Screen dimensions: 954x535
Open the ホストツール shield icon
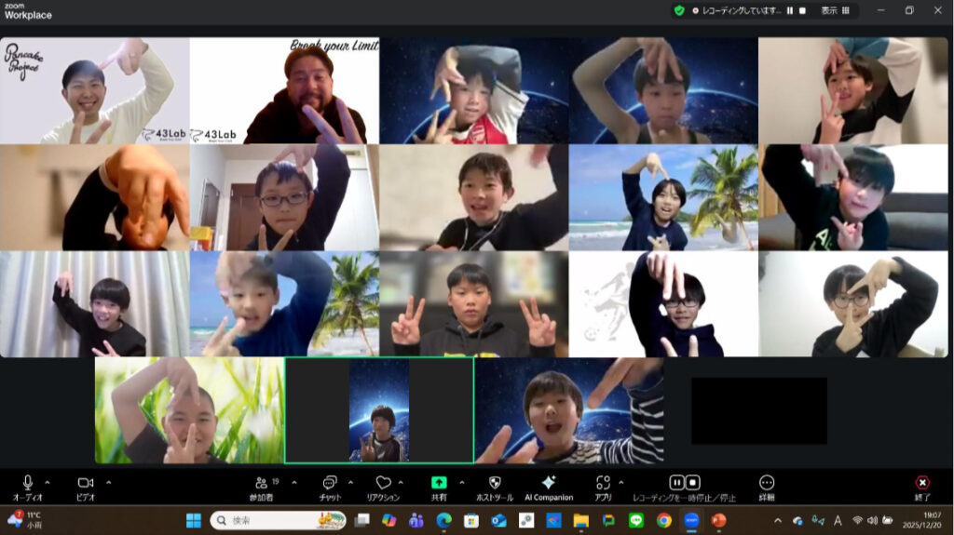click(x=495, y=483)
